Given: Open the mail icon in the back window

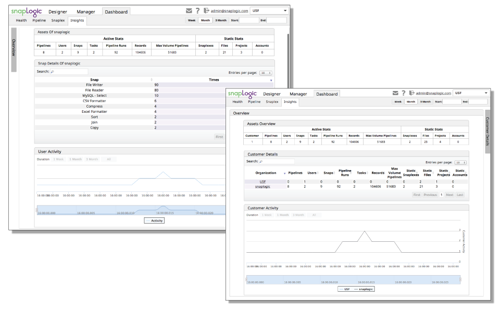Looking at the screenshot, I should click(x=189, y=11).
